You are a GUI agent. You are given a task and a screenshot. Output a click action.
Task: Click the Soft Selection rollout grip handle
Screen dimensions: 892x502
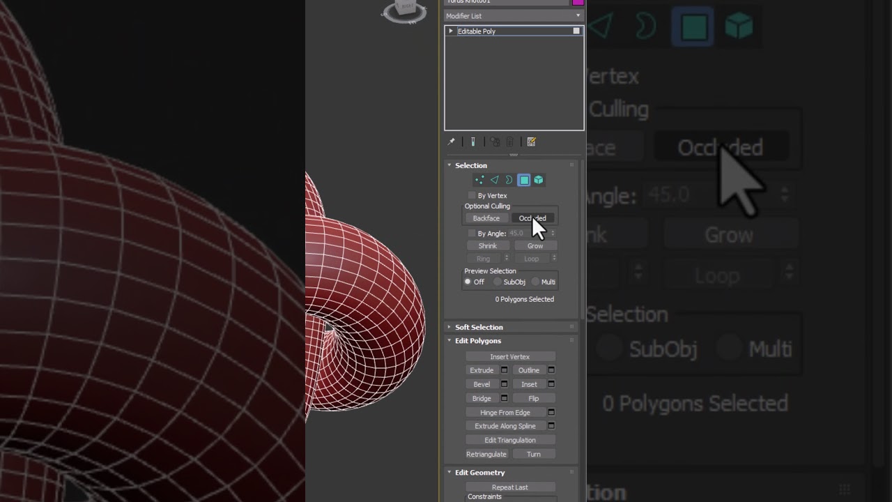point(571,327)
